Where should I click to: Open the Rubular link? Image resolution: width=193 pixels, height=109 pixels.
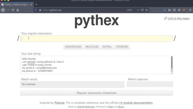point(60,103)
